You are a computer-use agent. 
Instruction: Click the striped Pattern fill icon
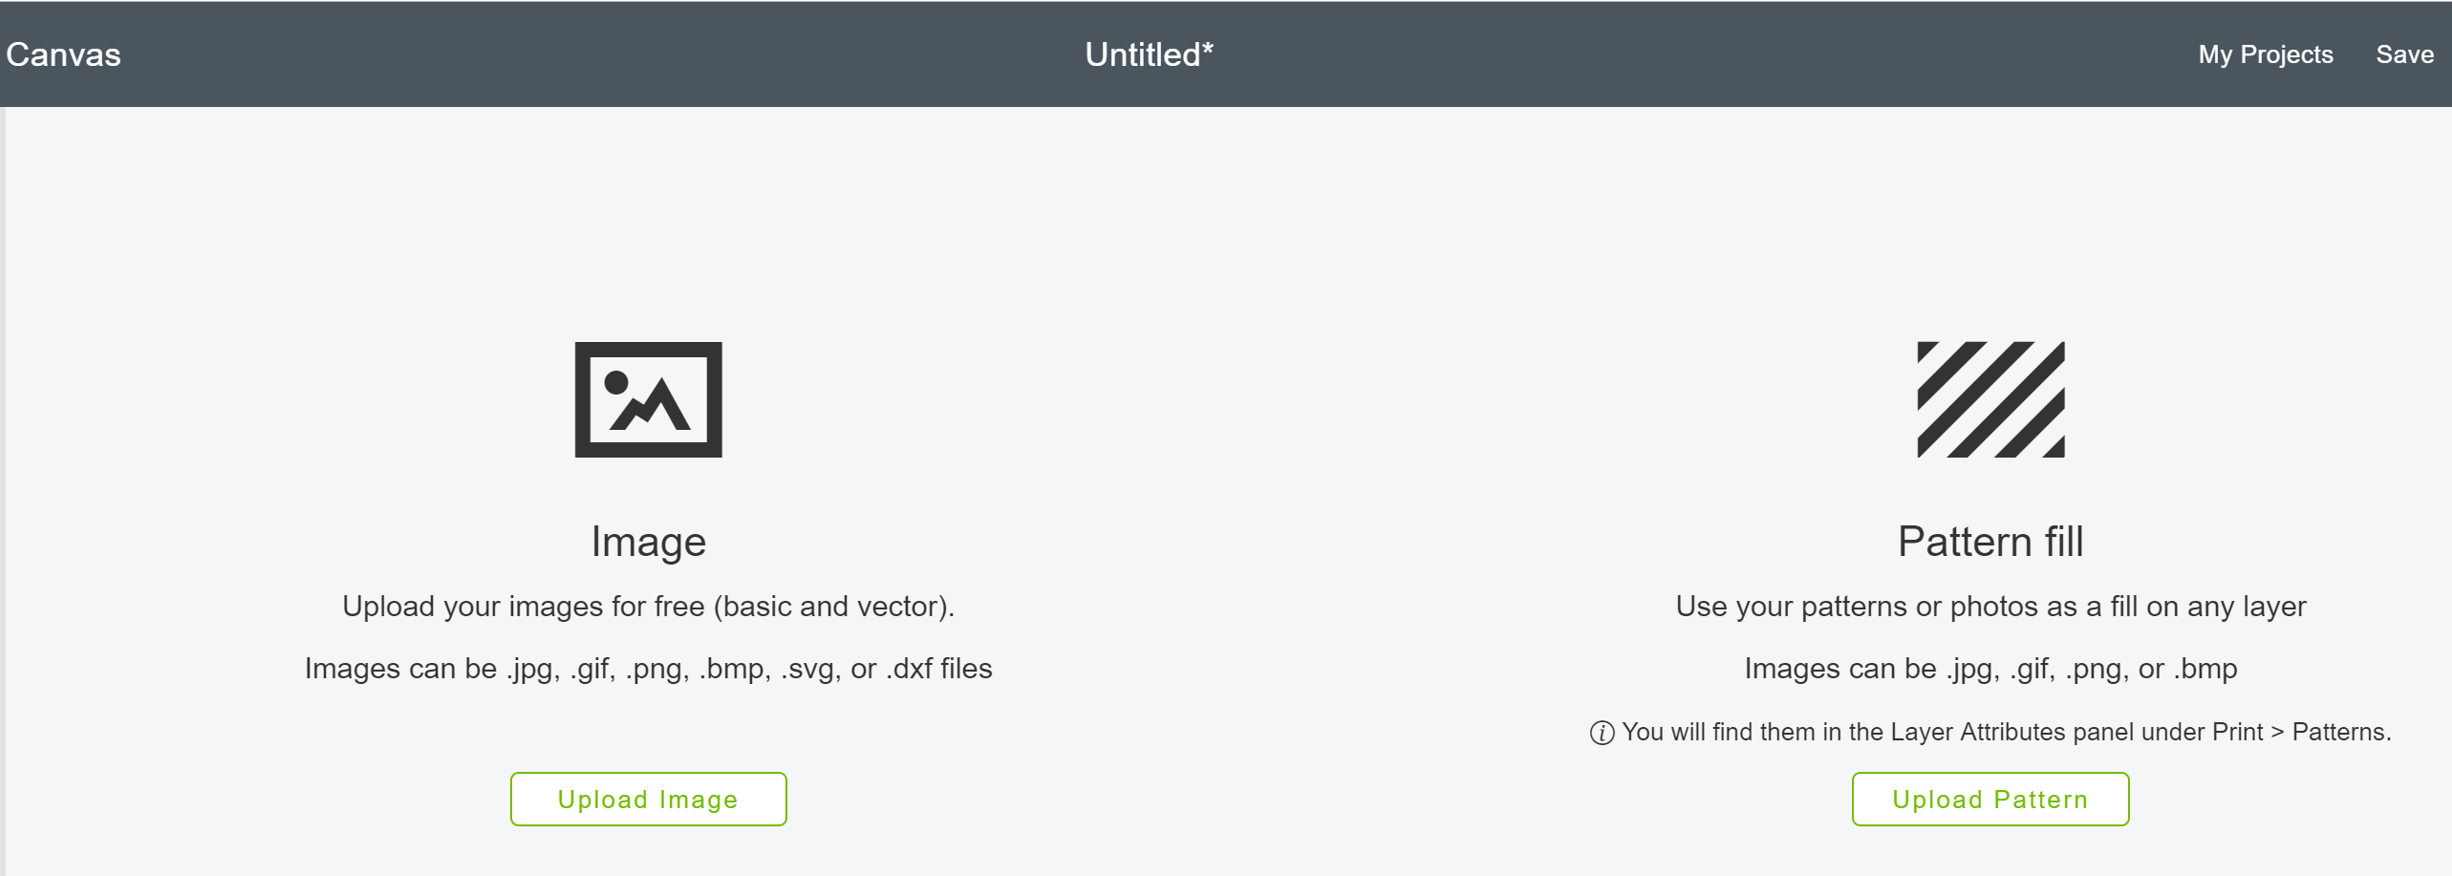coord(1990,399)
